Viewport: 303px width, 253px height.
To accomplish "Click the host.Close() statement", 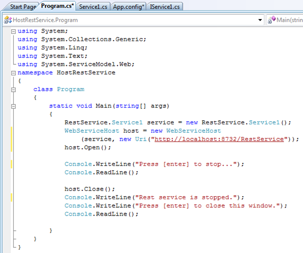I will (x=90, y=189).
